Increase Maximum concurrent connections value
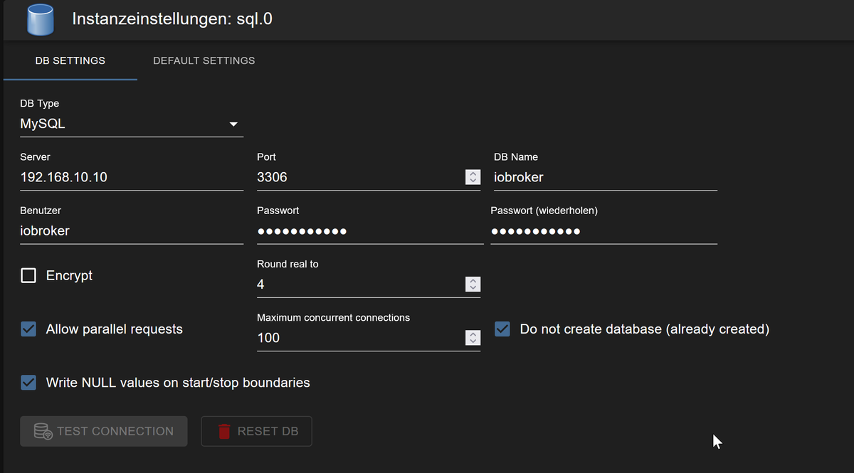 click(x=473, y=334)
